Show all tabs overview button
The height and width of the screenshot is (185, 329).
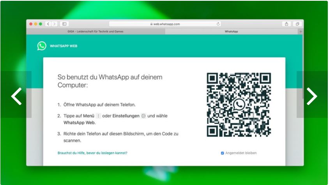click(x=297, y=24)
